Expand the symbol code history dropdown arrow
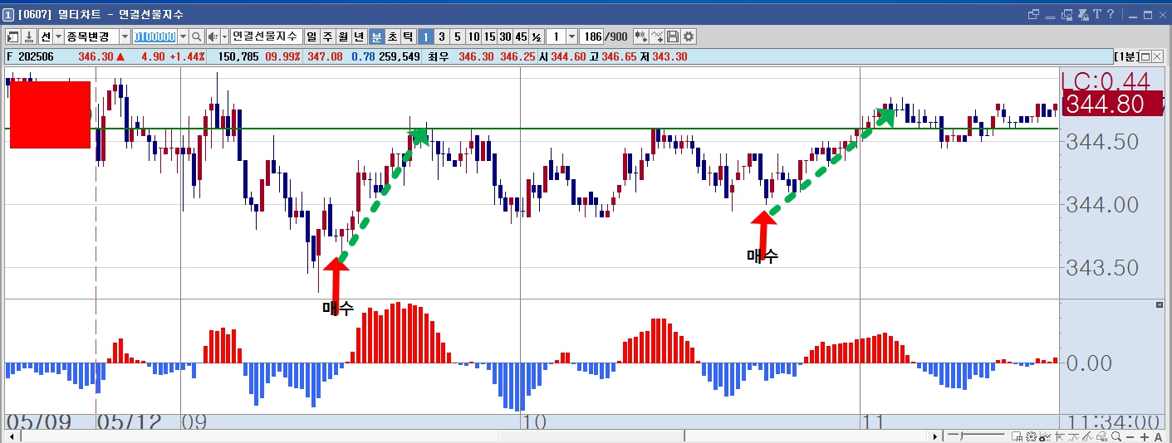Image resolution: width=1172 pixels, height=443 pixels. (183, 37)
